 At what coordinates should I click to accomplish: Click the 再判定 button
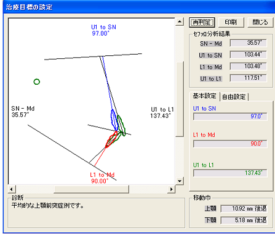pyautogui.click(x=202, y=22)
